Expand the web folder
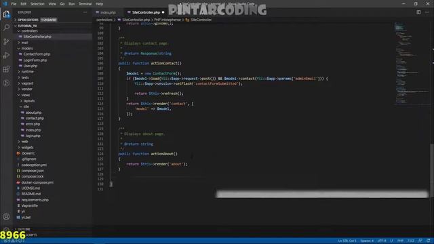434x244 pixels. [x=24, y=142]
